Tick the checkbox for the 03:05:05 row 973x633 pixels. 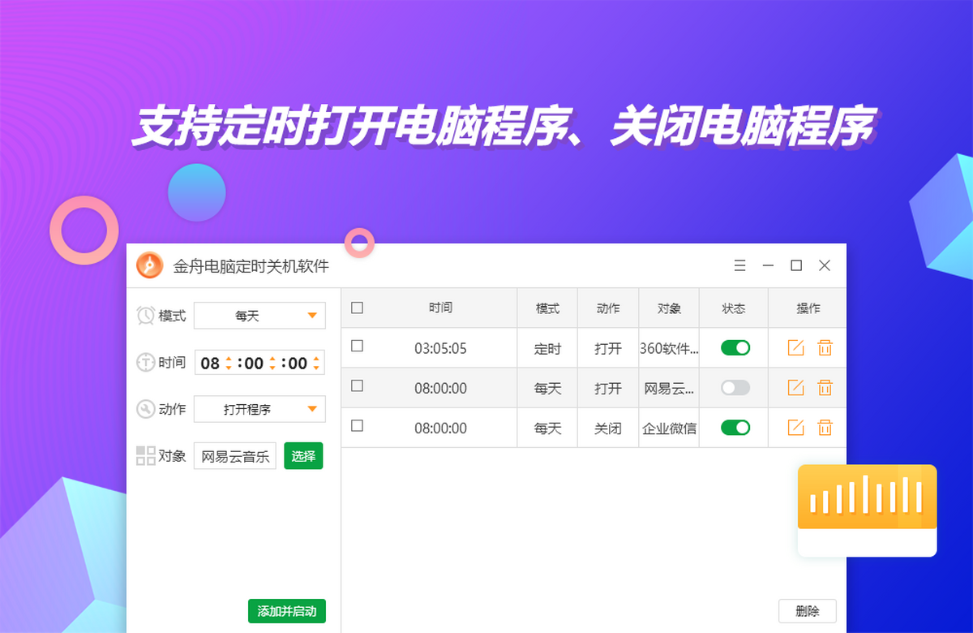[x=357, y=347]
